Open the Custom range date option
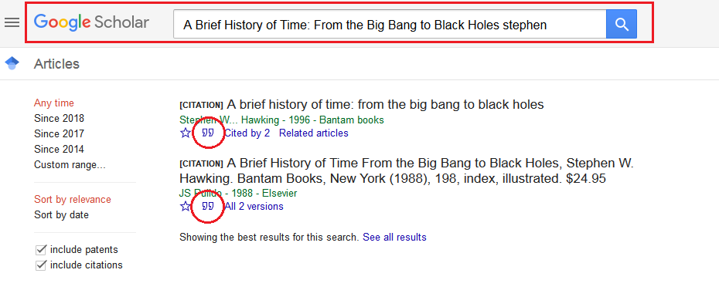 tap(70, 165)
